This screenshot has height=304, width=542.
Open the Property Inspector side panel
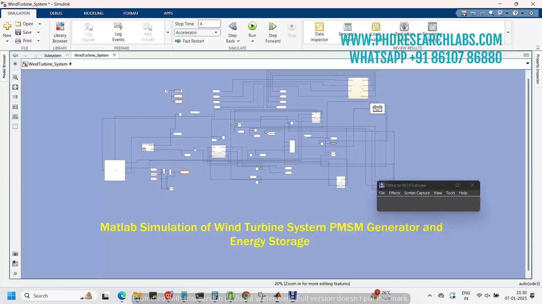[x=538, y=69]
